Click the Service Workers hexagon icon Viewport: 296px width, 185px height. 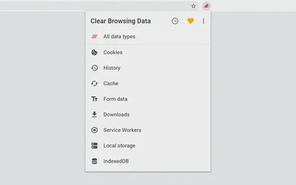point(94,130)
